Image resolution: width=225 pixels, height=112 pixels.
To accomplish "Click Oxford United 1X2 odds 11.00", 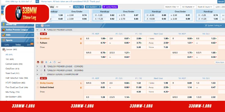I will pyautogui.click(x=139, y=87).
